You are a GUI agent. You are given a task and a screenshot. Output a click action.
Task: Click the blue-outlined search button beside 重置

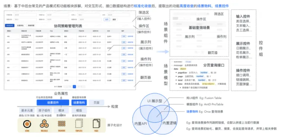click(107, 19)
